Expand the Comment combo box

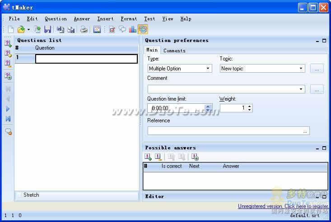click(301, 89)
